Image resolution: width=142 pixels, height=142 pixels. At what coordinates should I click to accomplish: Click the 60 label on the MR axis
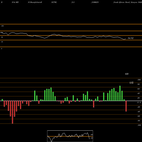(x=139, y=89)
